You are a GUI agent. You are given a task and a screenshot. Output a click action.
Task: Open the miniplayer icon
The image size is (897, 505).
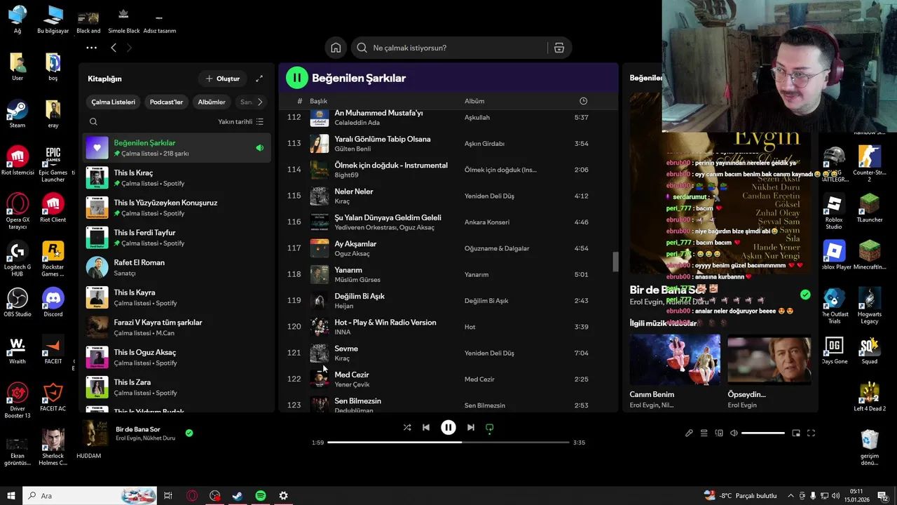coord(796,433)
